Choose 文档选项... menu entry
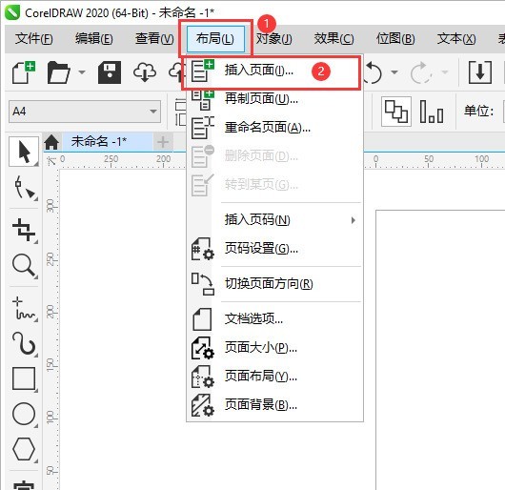Image resolution: width=505 pixels, height=490 pixels. [x=275, y=319]
